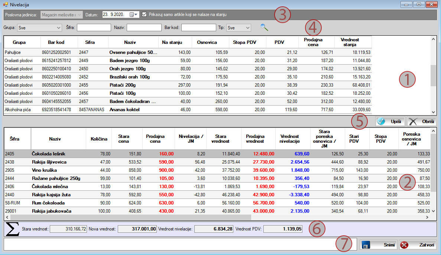Image resolution: width=441 pixels, height=255 pixels.
Task: Click the upper table vertical scrollbar thumb
Action: coord(433,75)
